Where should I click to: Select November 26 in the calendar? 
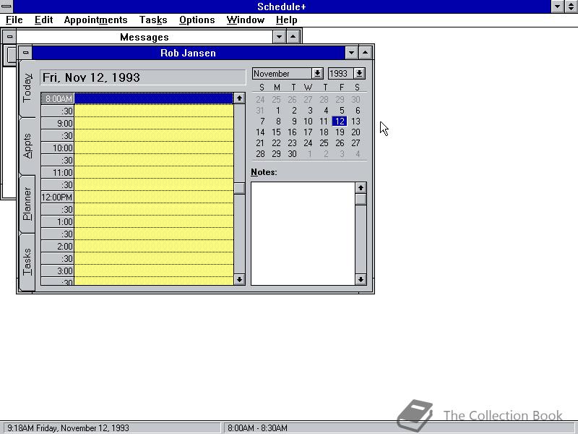340,142
